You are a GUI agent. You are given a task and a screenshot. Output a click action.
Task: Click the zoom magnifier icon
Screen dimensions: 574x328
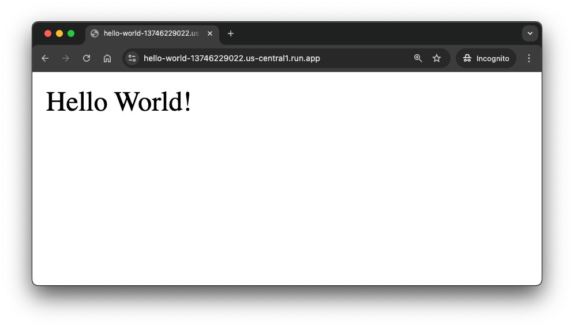pyautogui.click(x=418, y=58)
